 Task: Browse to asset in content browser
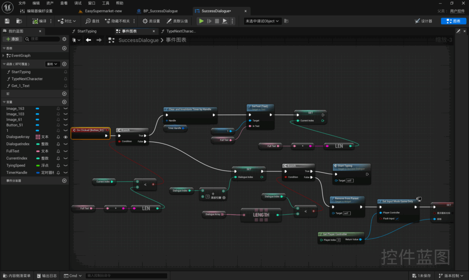click(19, 21)
